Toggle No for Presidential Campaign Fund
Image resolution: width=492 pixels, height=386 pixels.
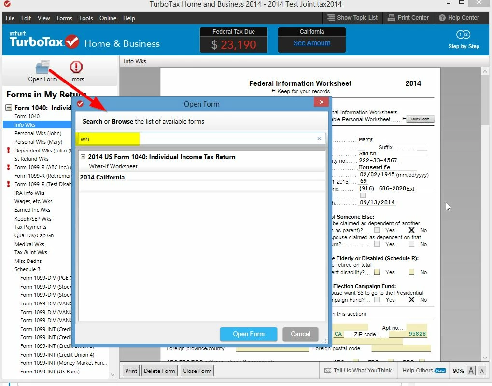tap(412, 300)
